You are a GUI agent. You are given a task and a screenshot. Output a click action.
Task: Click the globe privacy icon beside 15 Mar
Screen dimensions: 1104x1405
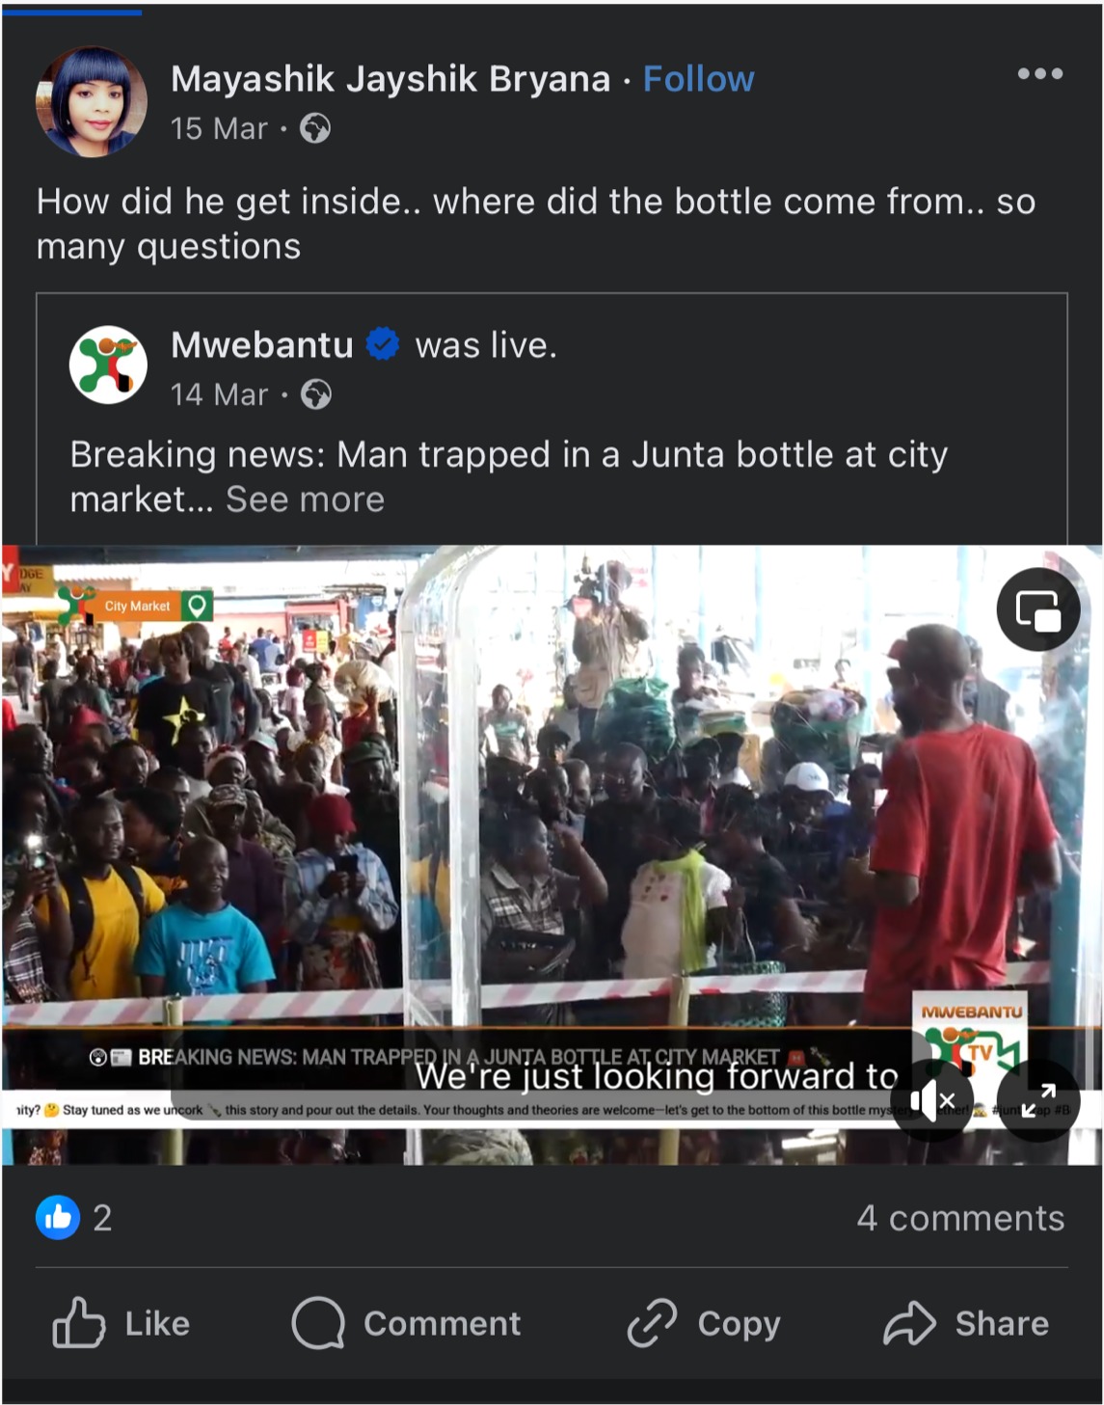pyautogui.click(x=315, y=128)
